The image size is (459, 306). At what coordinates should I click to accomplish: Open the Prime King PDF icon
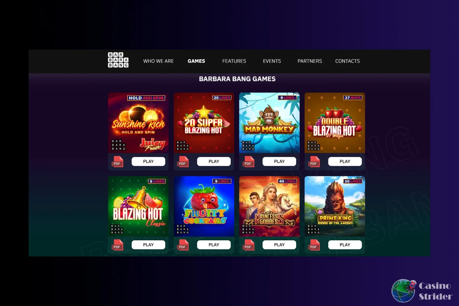coord(314,245)
